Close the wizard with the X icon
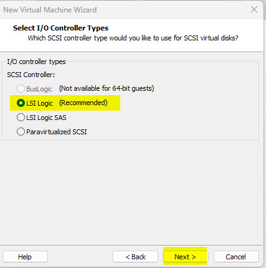Image resolution: width=266 pixels, height=268 pixels. point(254,9)
